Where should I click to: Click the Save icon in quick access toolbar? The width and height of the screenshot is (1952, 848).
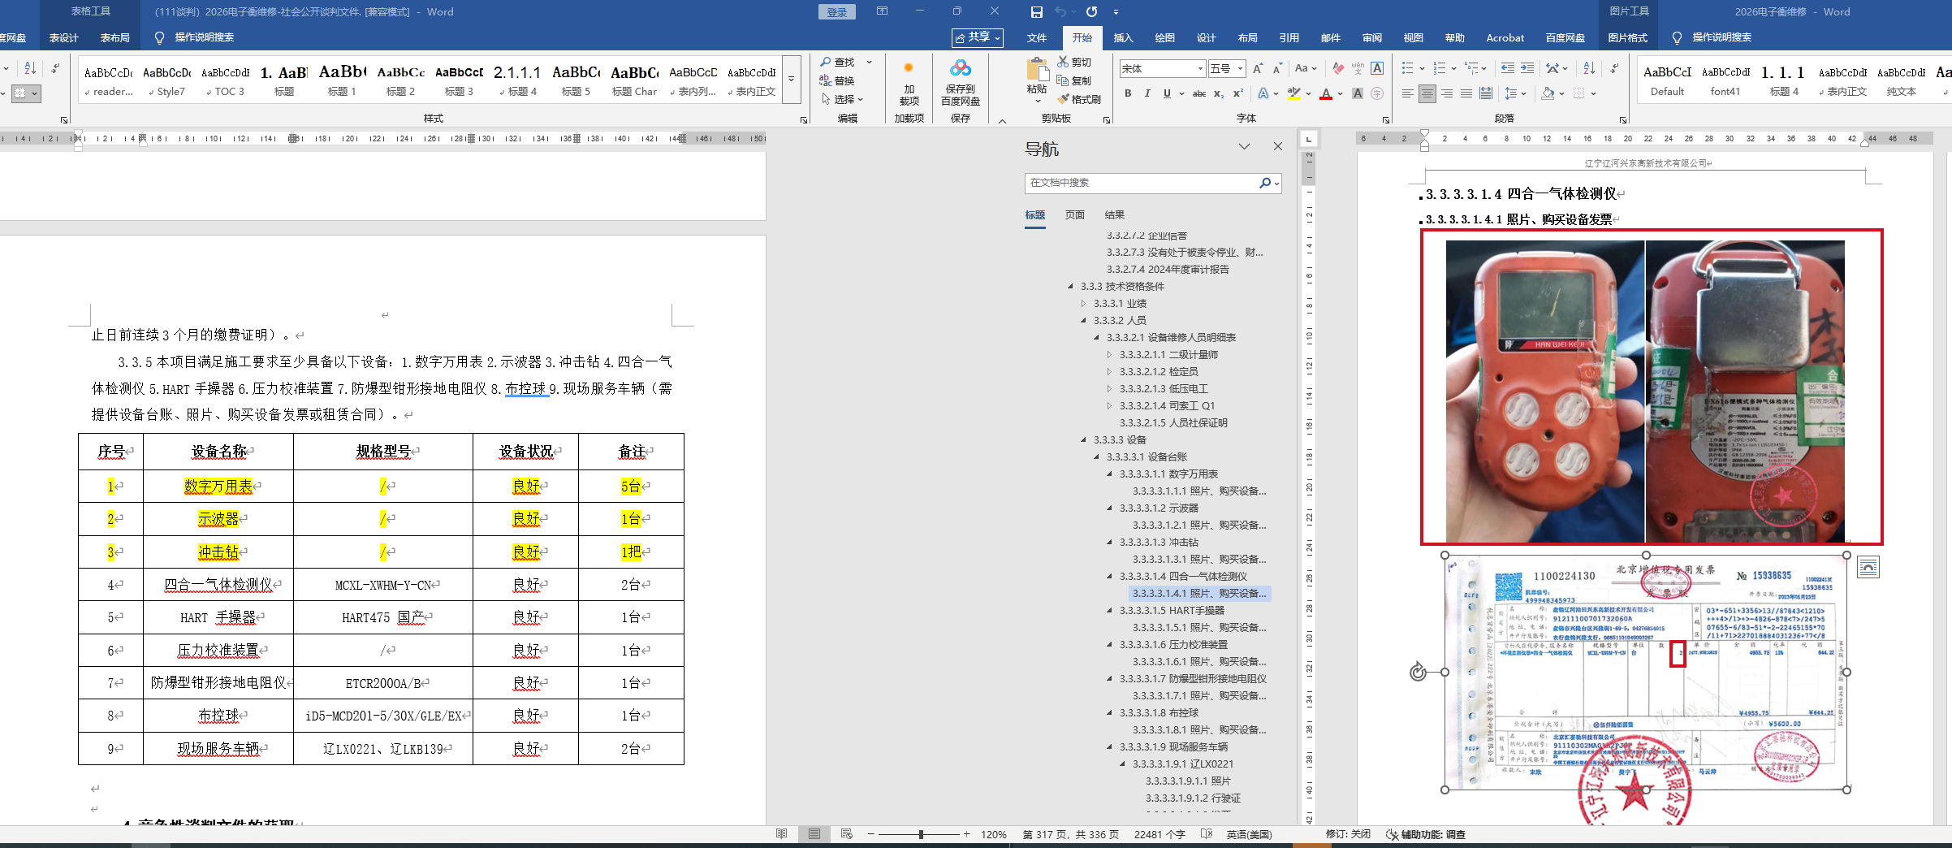point(1036,12)
